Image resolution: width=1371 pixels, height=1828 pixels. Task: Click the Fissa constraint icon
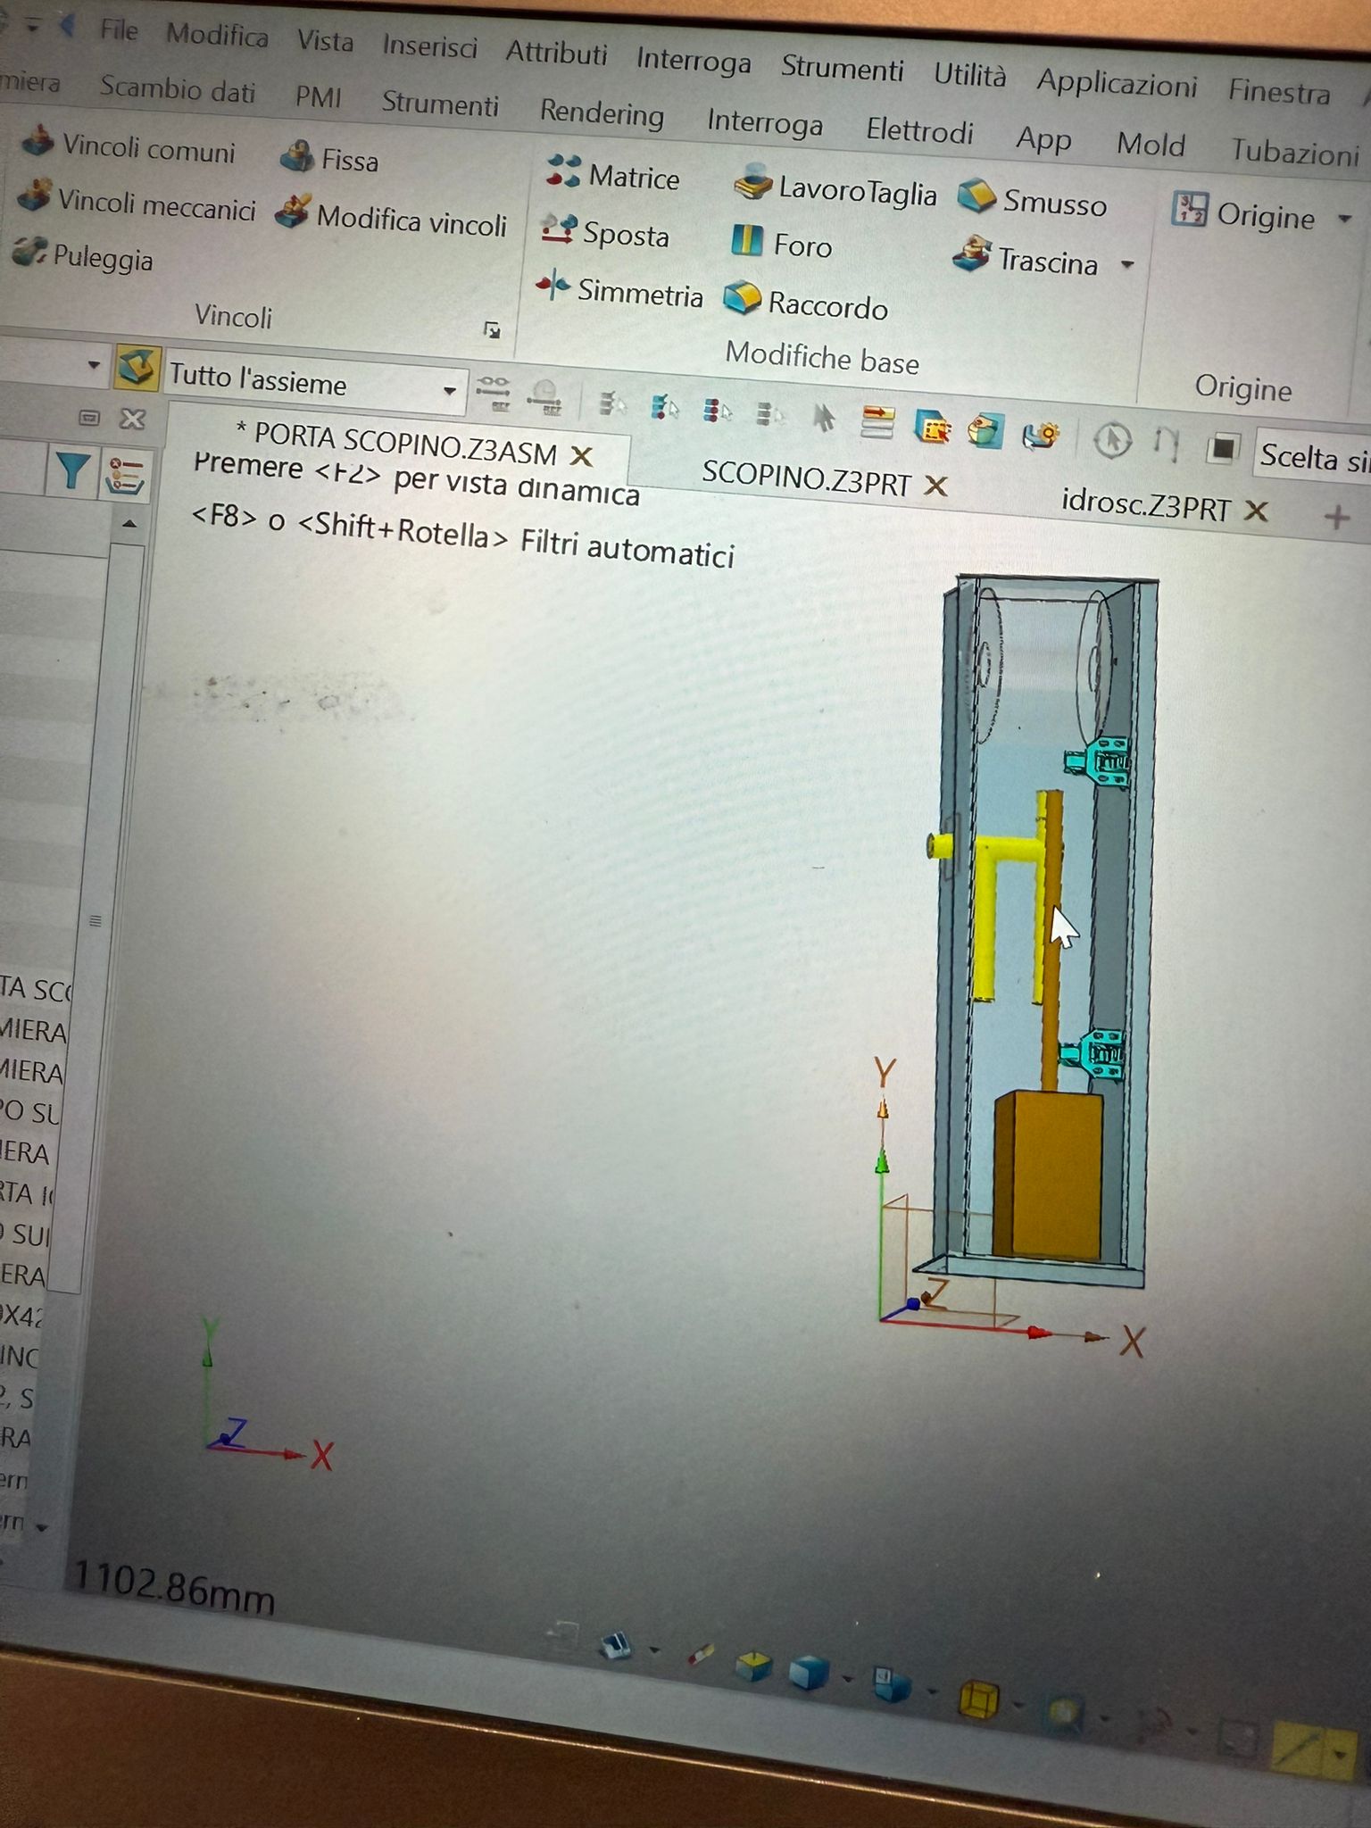point(296,157)
